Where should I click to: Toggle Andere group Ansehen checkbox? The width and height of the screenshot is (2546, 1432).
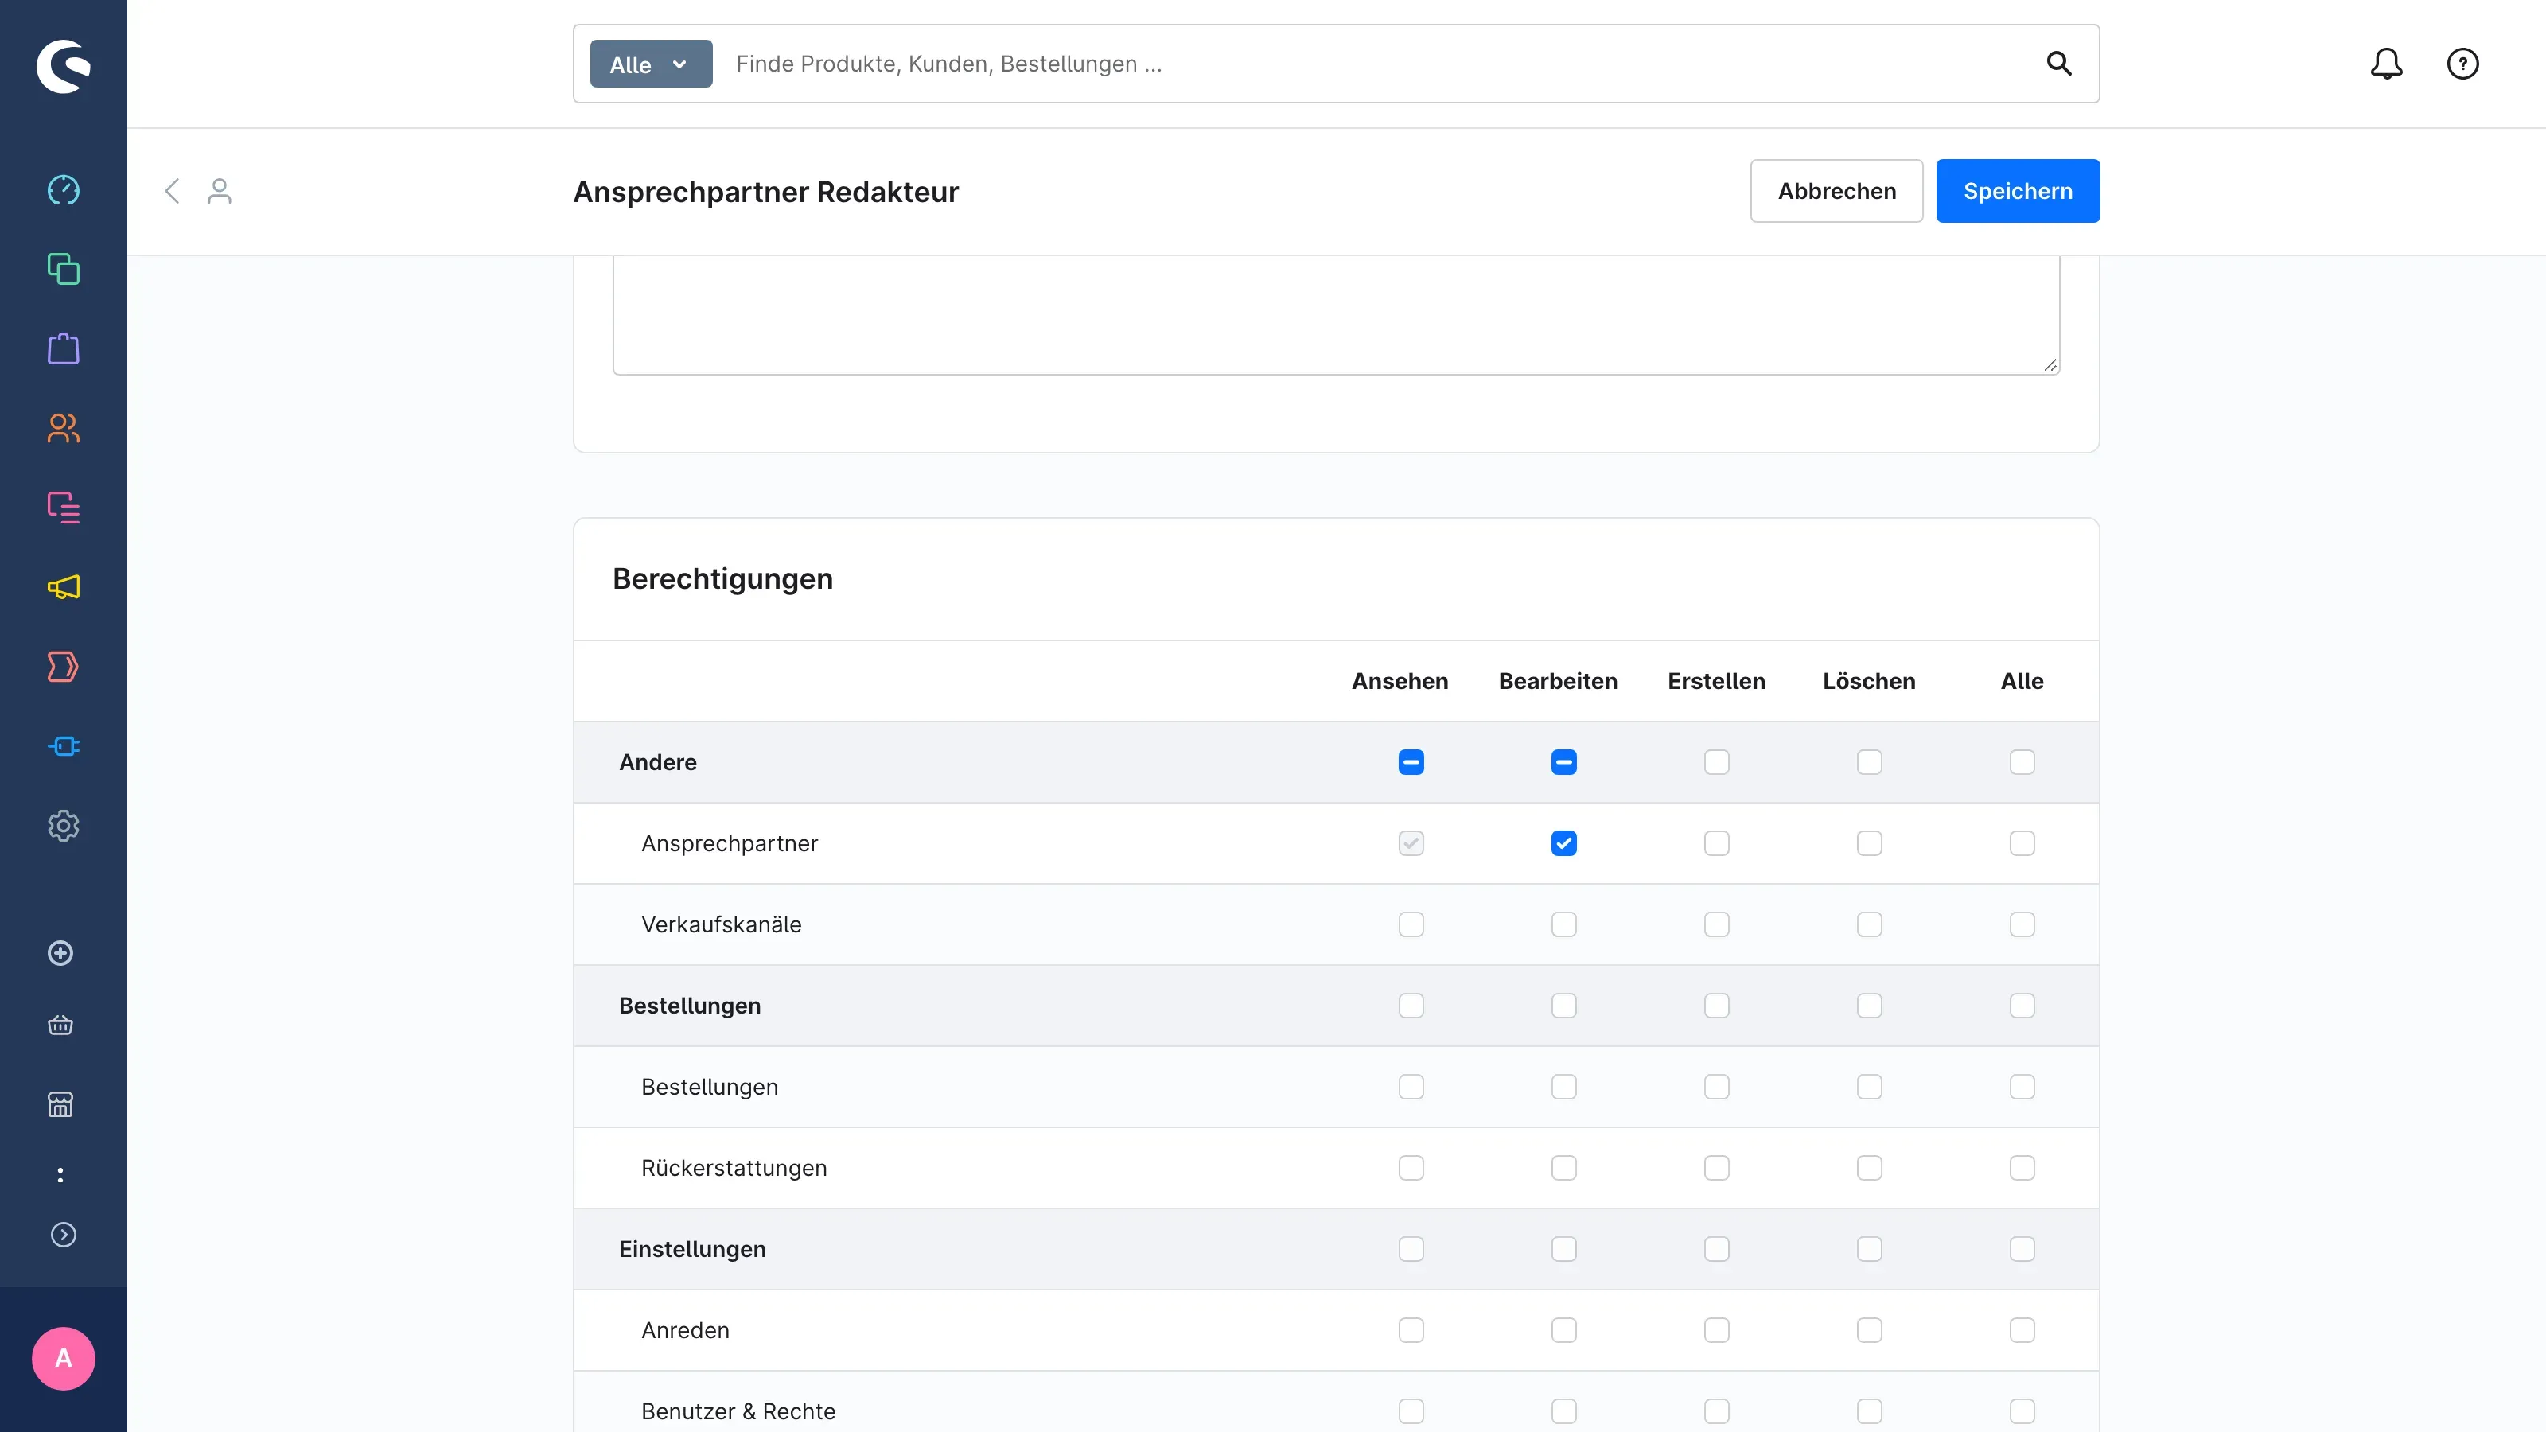coord(1411,762)
